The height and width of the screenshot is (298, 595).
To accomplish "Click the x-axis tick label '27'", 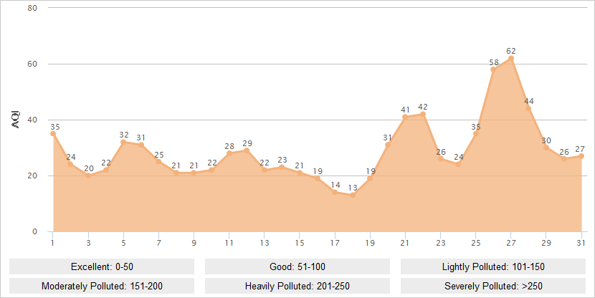I will click(x=511, y=243).
